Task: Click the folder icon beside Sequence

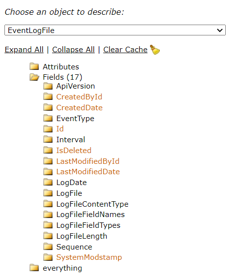Action: 48,247
